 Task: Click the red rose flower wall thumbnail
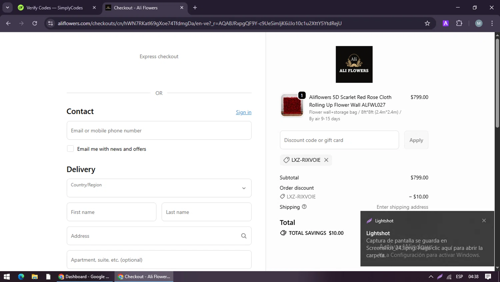(292, 106)
